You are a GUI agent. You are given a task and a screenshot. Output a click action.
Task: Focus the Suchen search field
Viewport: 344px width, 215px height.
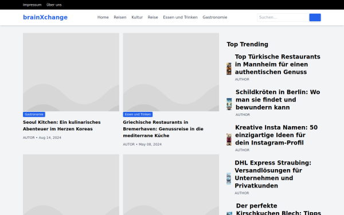[x=283, y=17]
